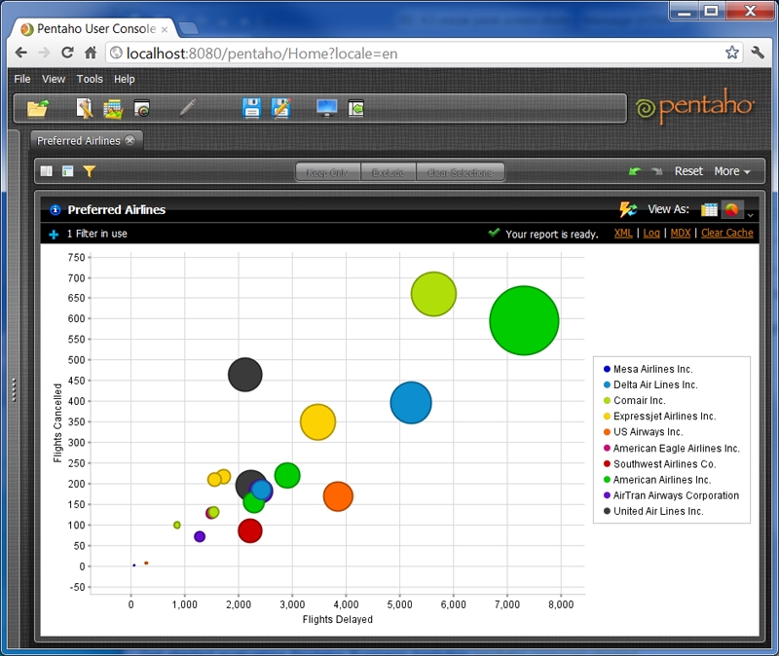Click the US Airways Inc. legend label
Viewport: 779px width, 656px height.
tap(648, 431)
